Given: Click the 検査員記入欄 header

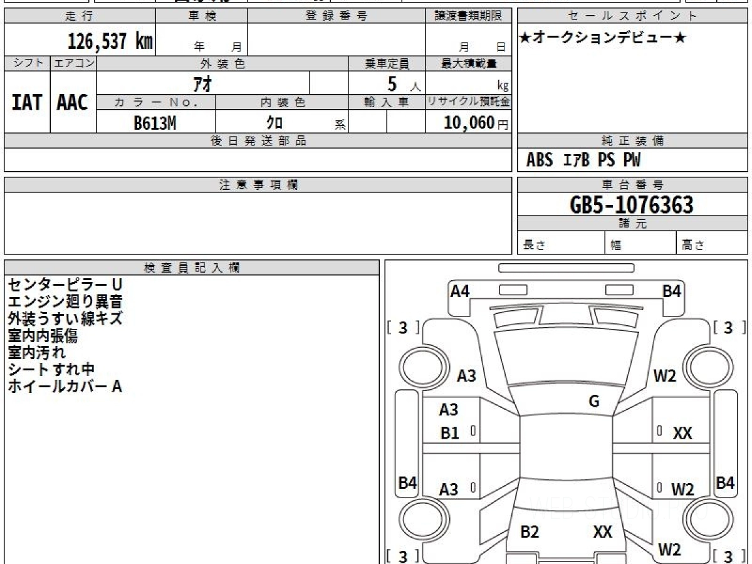Looking at the screenshot, I should click(x=192, y=268).
